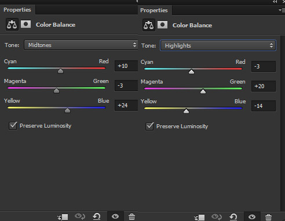The height and width of the screenshot is (221, 285).
Task: Click the layer mask icon in the Highlights panel
Action: pos(162,25)
